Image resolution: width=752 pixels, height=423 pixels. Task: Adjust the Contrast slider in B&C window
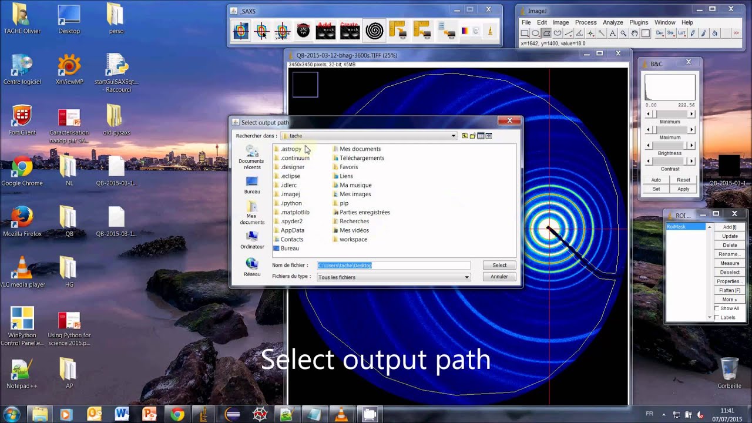click(x=670, y=161)
